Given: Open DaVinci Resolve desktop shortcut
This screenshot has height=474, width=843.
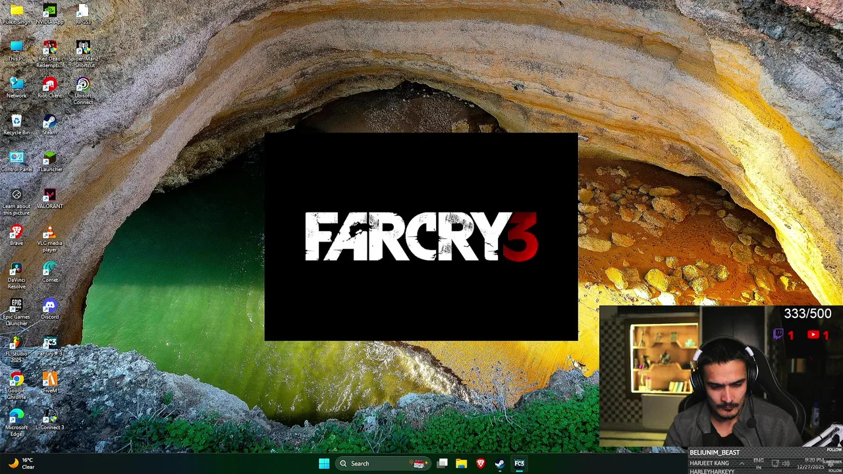Looking at the screenshot, I should pyautogui.click(x=16, y=275).
